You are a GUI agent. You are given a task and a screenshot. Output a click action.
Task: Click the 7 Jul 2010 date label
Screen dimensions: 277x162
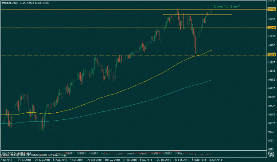(6, 160)
